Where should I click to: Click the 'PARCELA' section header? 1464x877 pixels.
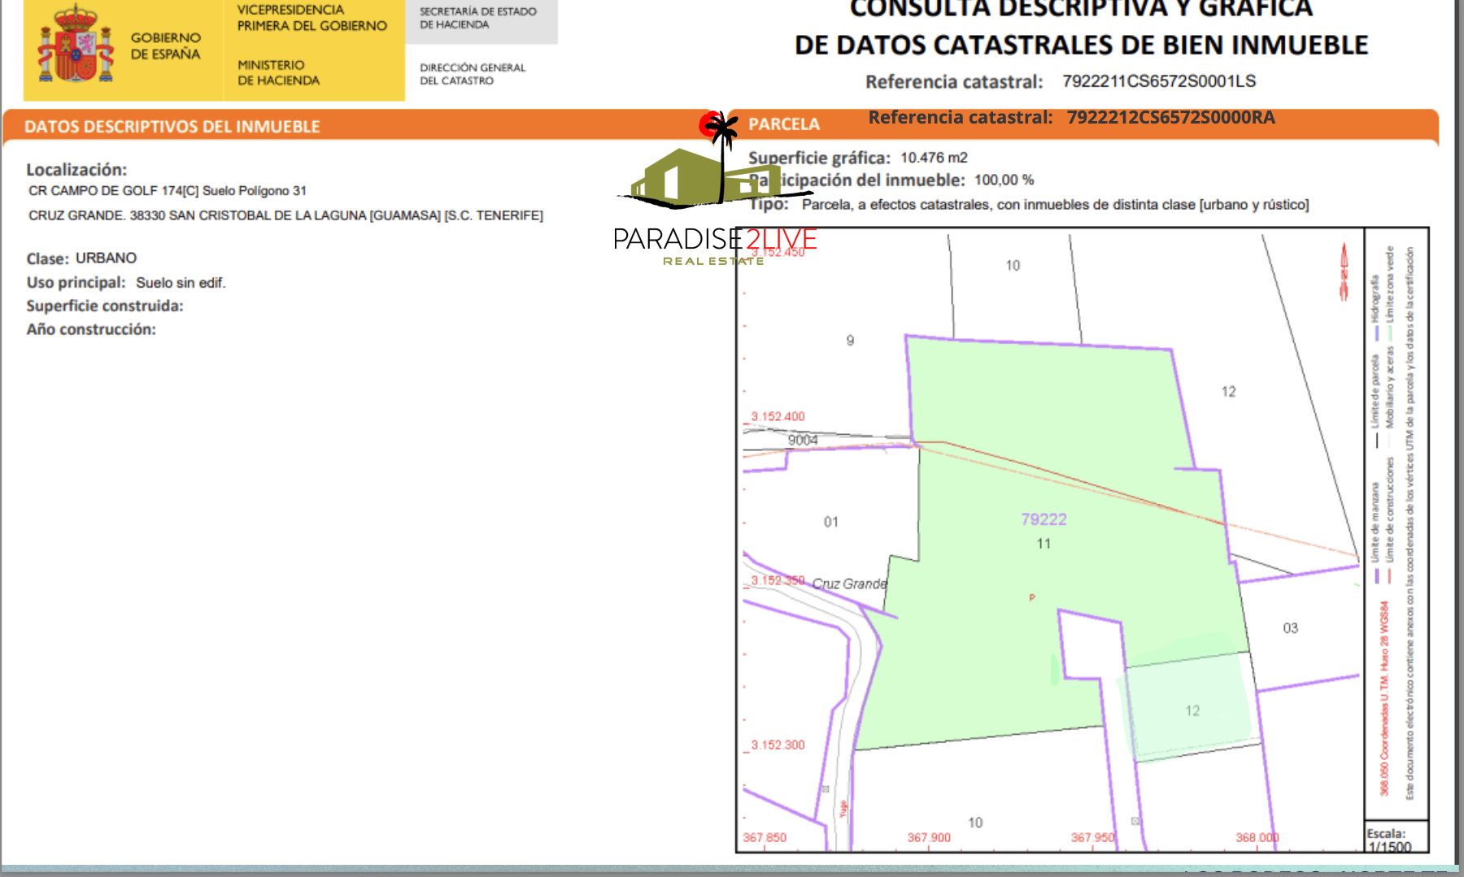[784, 124]
